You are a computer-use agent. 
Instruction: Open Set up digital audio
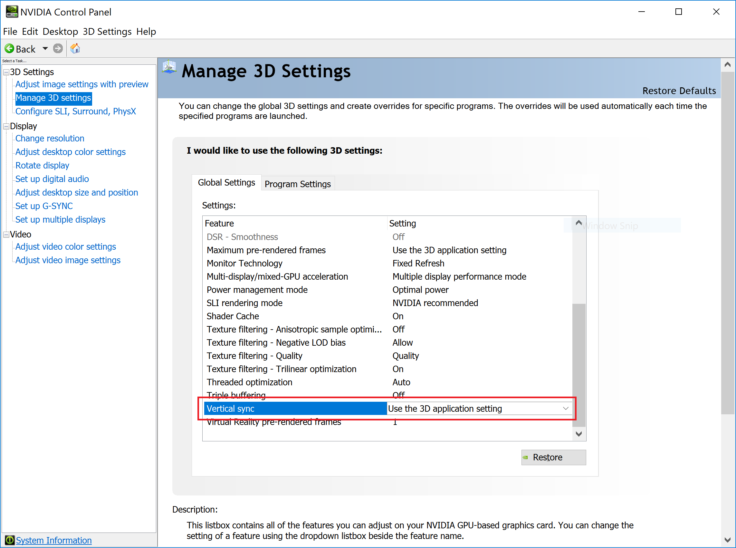click(52, 179)
